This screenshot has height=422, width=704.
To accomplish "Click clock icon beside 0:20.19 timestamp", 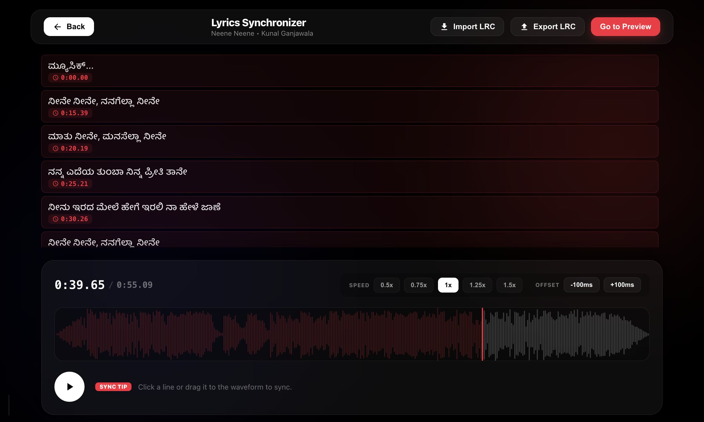I will click(x=56, y=149).
